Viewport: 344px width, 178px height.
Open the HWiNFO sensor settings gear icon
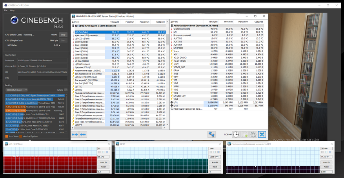tap(253, 134)
